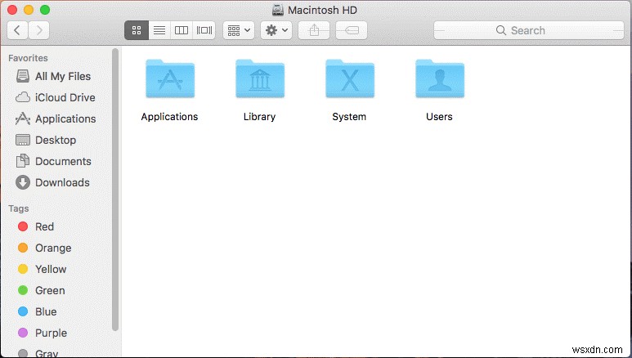Image resolution: width=632 pixels, height=358 pixels.
Task: Click the "Green" tag label
Action: 50,290
